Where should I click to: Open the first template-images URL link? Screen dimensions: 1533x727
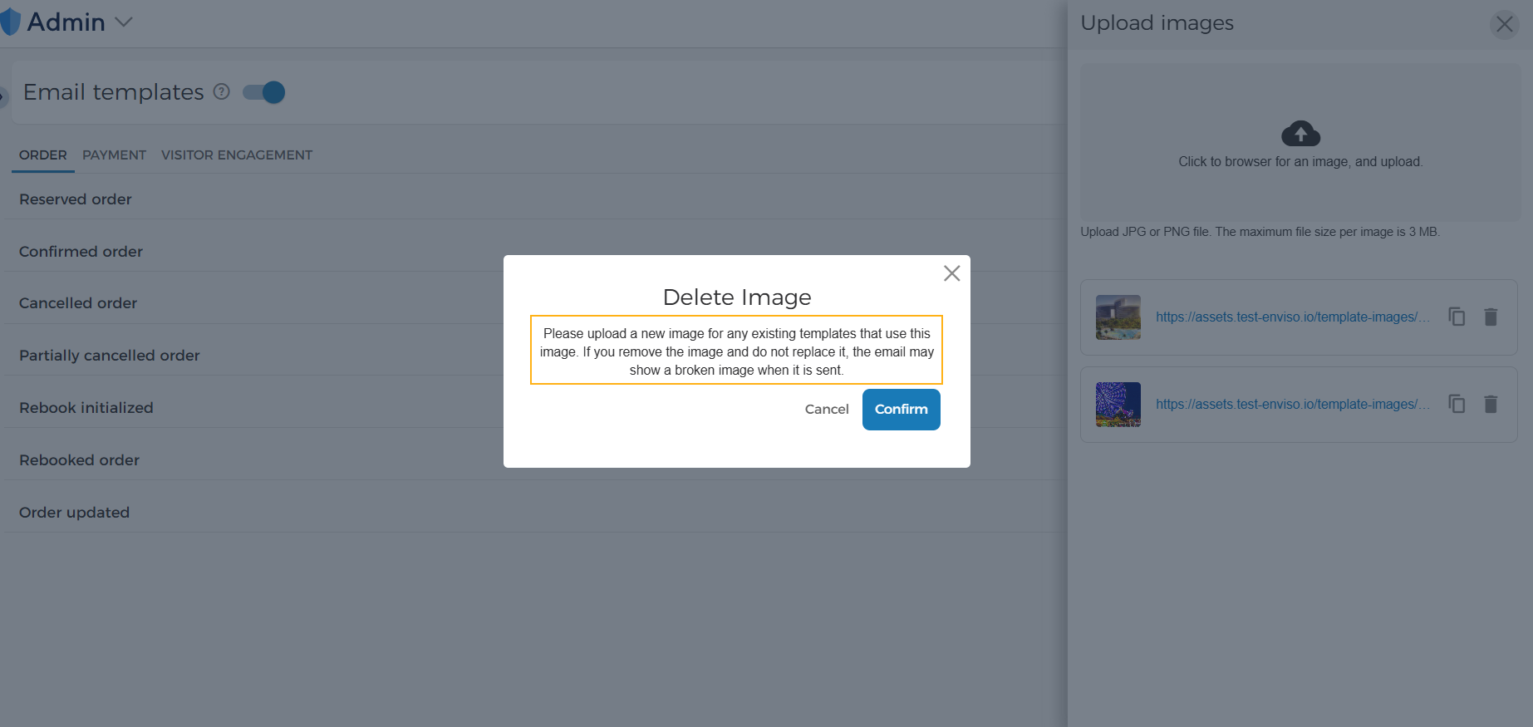coord(1293,317)
